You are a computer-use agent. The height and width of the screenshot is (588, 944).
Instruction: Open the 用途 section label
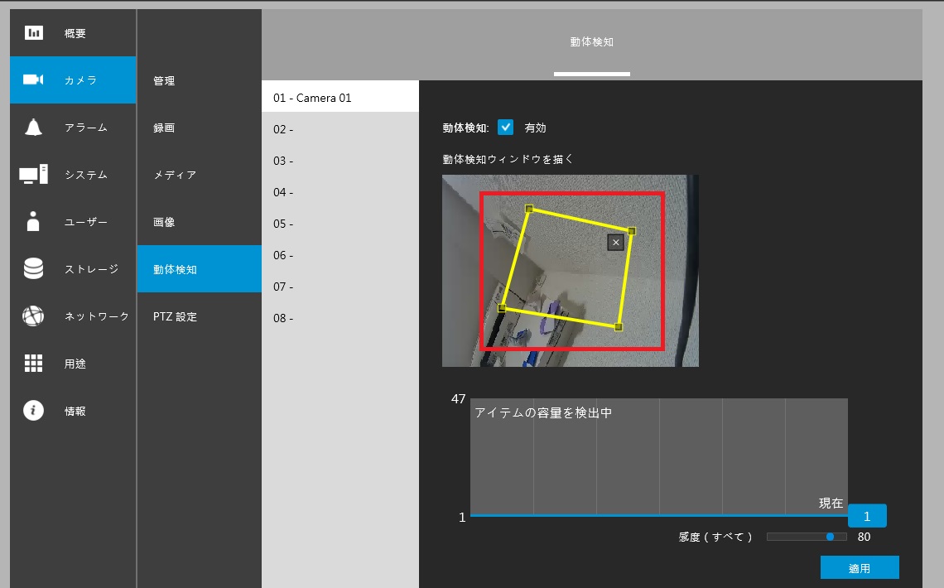tap(75, 364)
